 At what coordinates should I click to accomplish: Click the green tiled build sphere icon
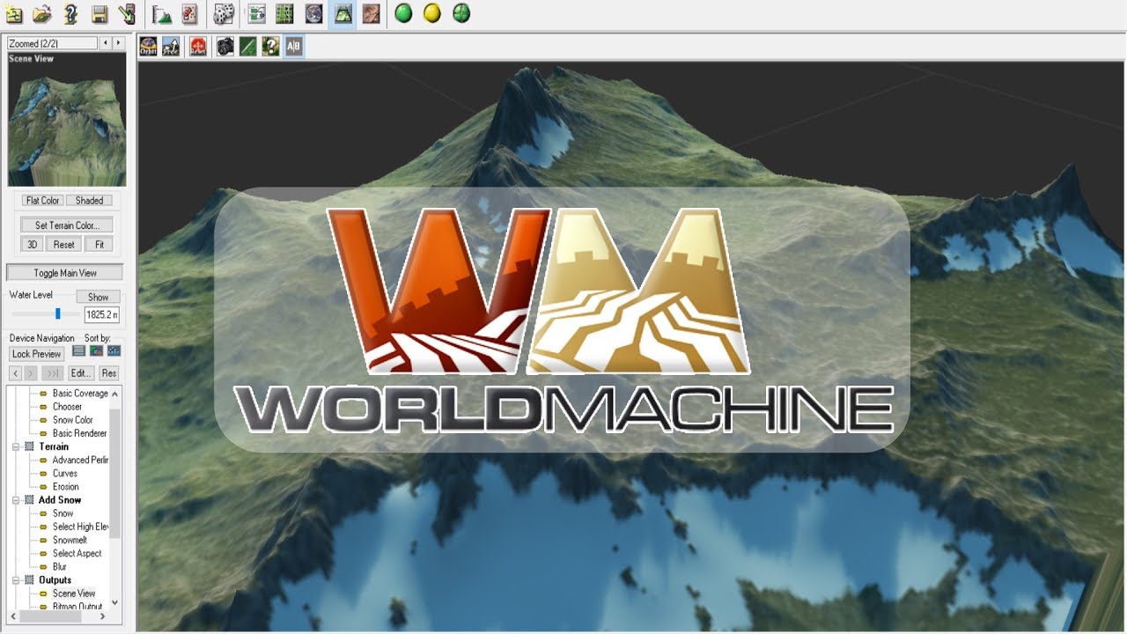(461, 13)
